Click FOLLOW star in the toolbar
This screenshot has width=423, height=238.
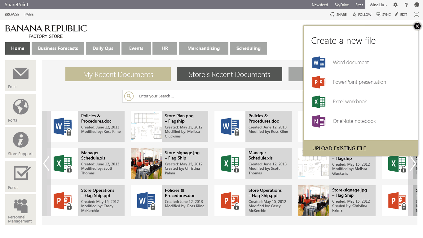click(x=362, y=15)
